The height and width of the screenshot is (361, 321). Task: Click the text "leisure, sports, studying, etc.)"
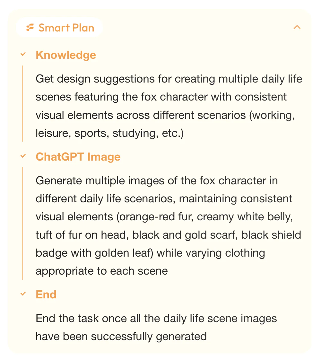point(109,133)
